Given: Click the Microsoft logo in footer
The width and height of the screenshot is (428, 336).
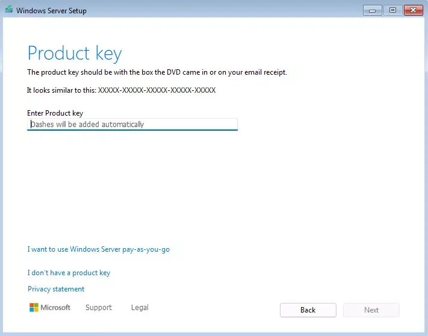Looking at the screenshot, I should 50,307.
